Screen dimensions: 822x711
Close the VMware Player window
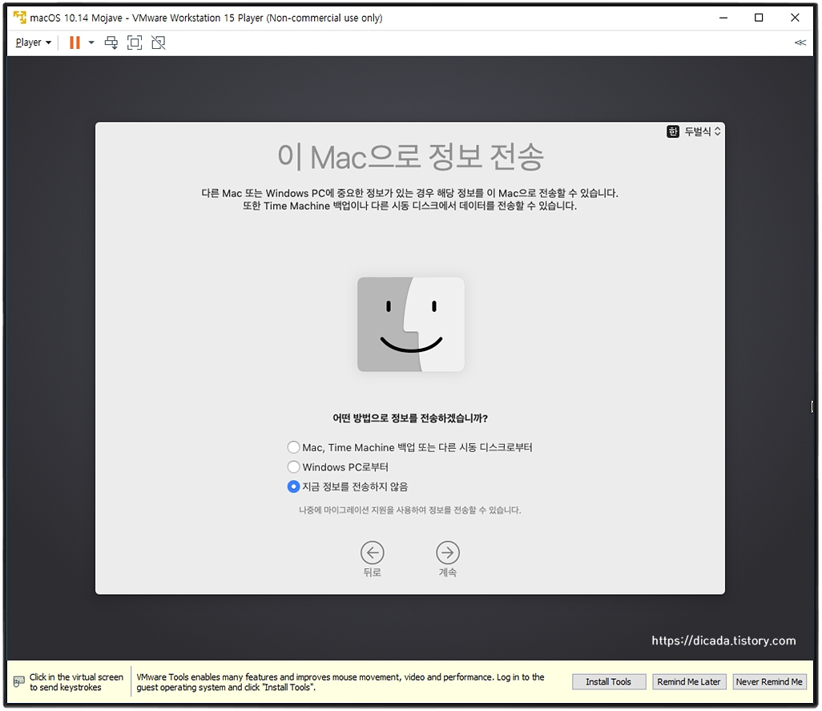[795, 18]
